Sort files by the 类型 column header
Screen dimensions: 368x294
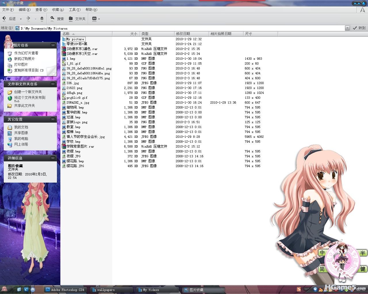(157, 34)
